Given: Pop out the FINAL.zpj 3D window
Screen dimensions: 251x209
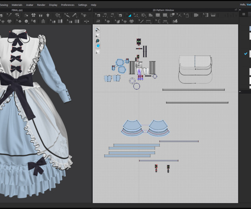Looking at the screenshot, I should click(90, 10).
